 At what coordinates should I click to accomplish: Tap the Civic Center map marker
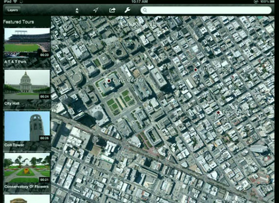point(109,80)
